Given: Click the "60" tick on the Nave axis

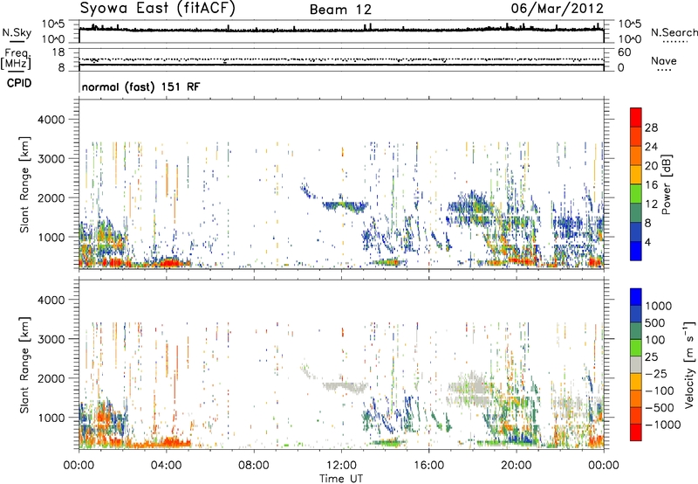Looking at the screenshot, I should point(625,52).
